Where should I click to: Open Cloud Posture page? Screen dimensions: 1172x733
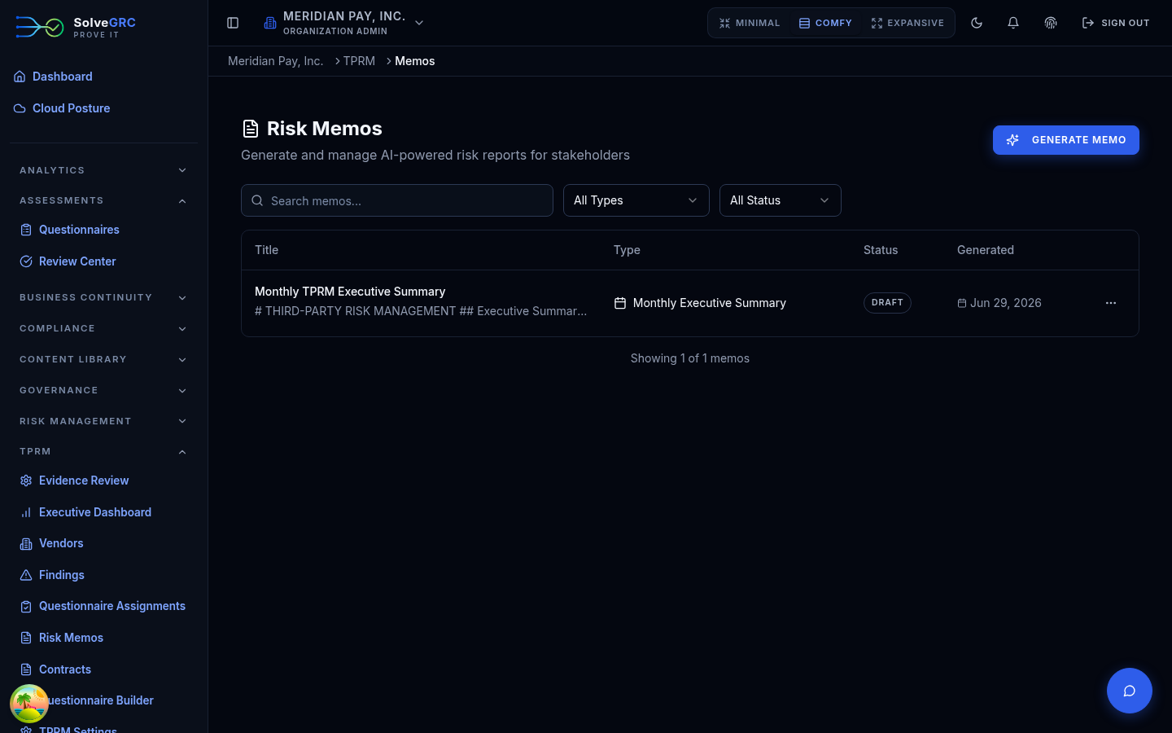click(71, 108)
